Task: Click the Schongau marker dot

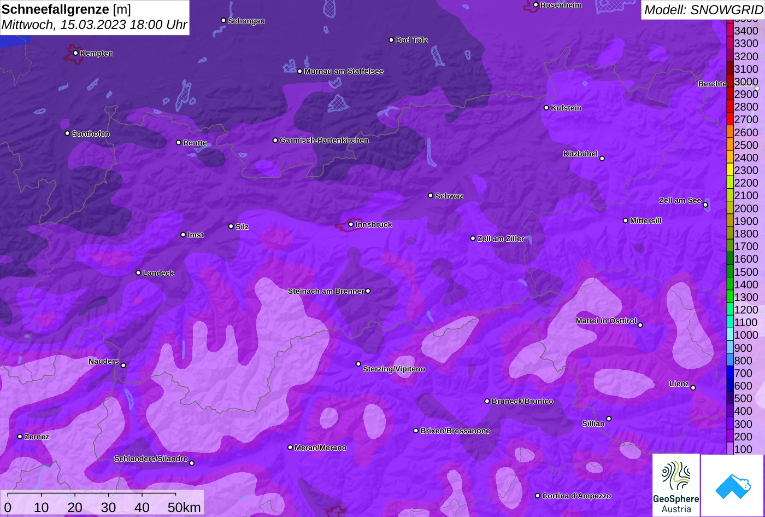Action: pyautogui.click(x=223, y=20)
